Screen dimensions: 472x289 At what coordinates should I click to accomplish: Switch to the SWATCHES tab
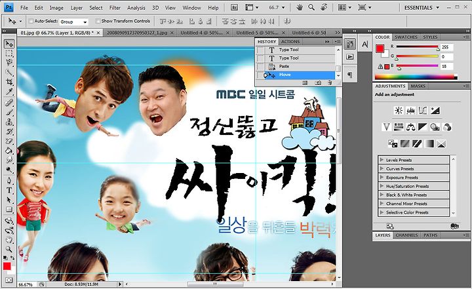(x=406, y=37)
